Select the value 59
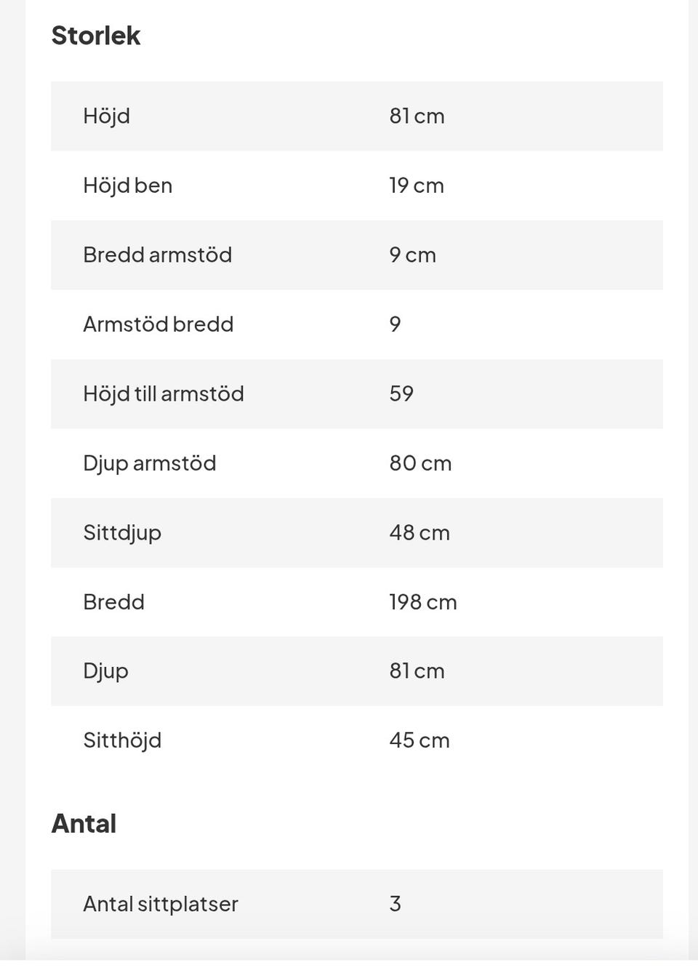Image resolution: width=698 pixels, height=973 pixels. click(x=401, y=394)
